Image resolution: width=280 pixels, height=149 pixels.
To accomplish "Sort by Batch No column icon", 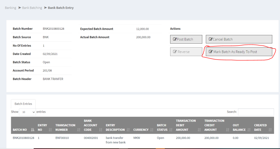I will click(x=33, y=130).
